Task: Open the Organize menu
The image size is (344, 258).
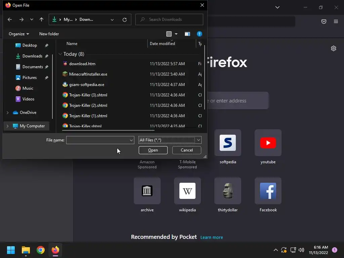Action: click(19, 34)
